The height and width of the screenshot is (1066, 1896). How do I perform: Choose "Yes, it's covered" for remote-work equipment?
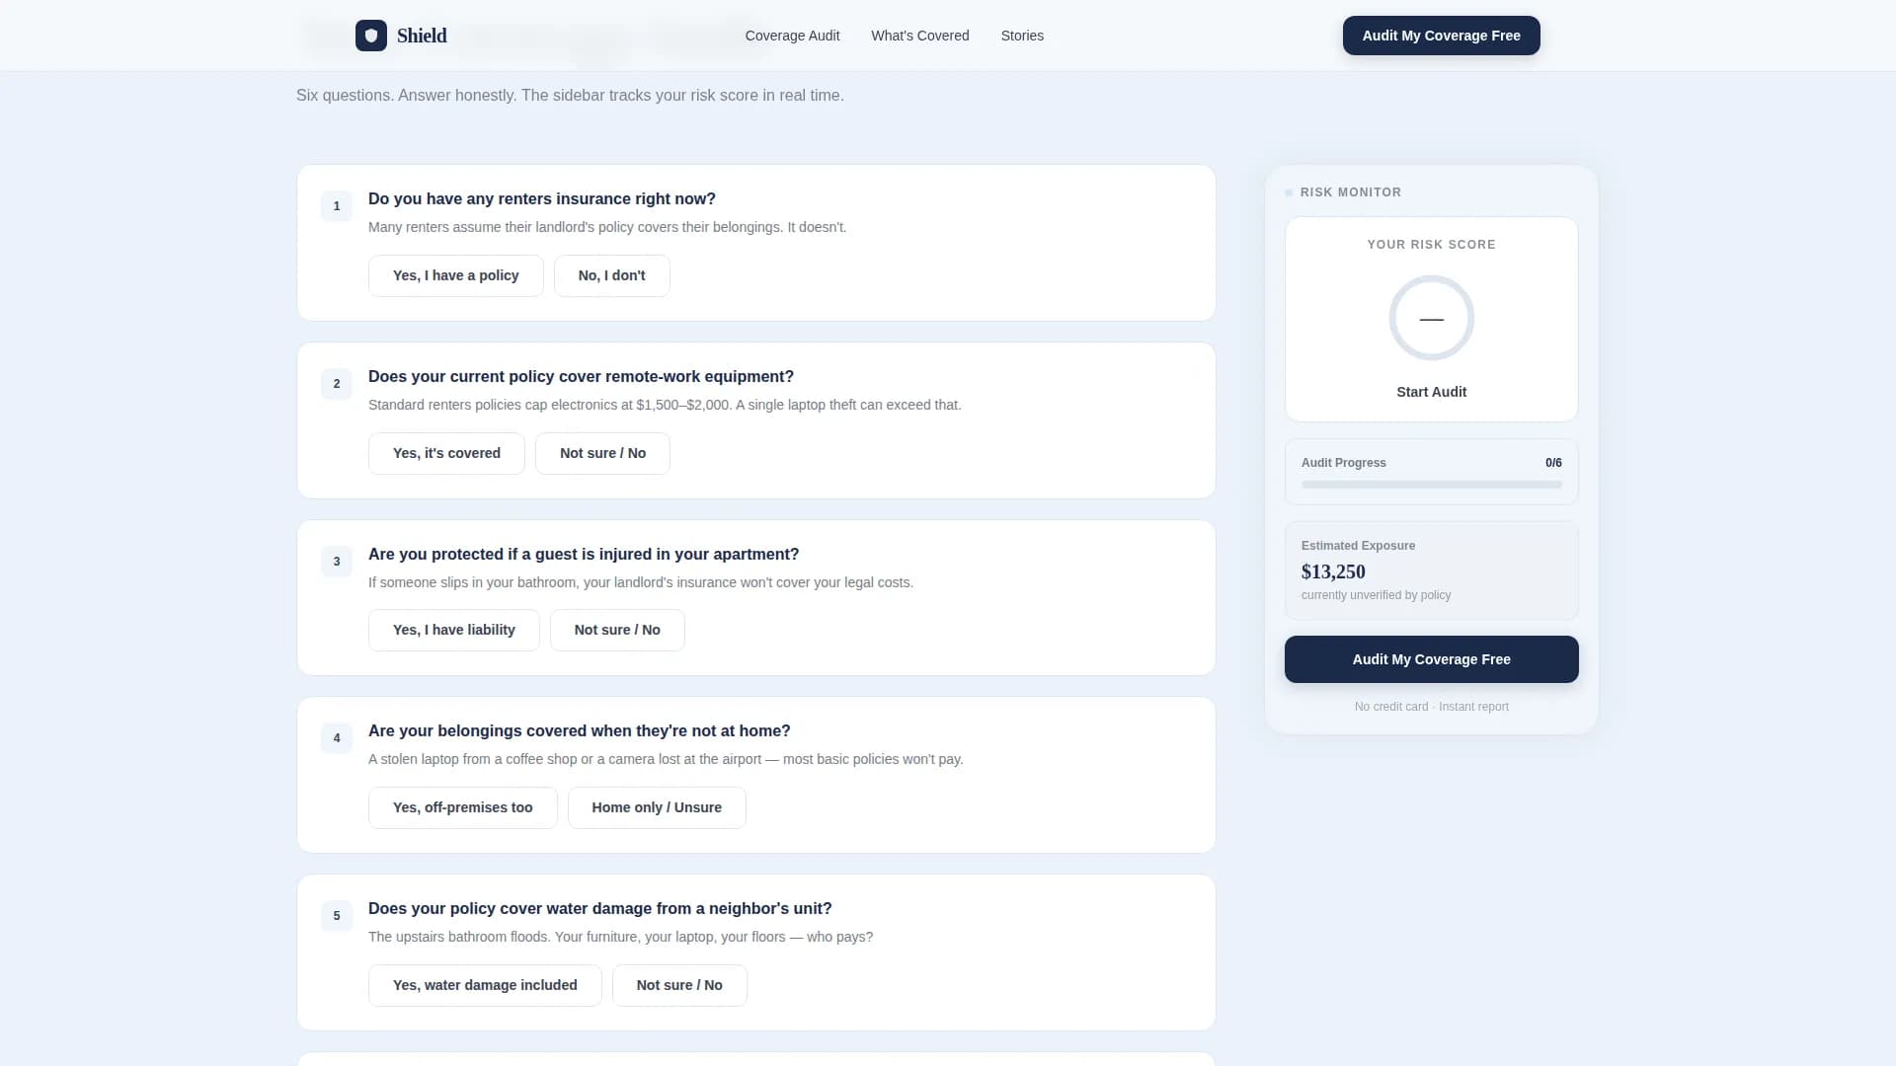446,453
